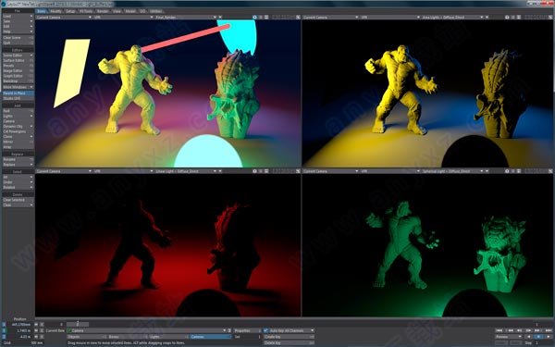Open the Help dropdown in the sidebar
Screen dimensions: 555x347
click(x=18, y=31)
